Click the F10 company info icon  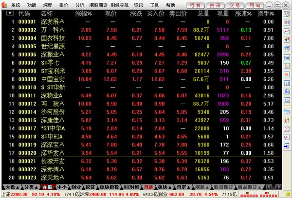(287, 57)
